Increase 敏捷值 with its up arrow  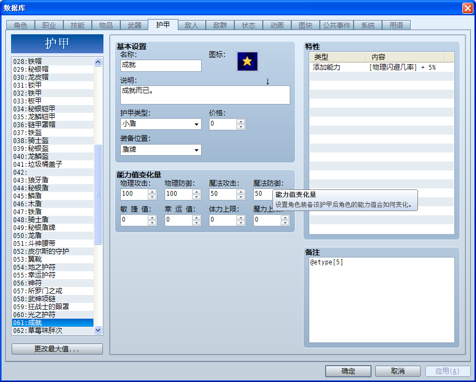pos(152,217)
